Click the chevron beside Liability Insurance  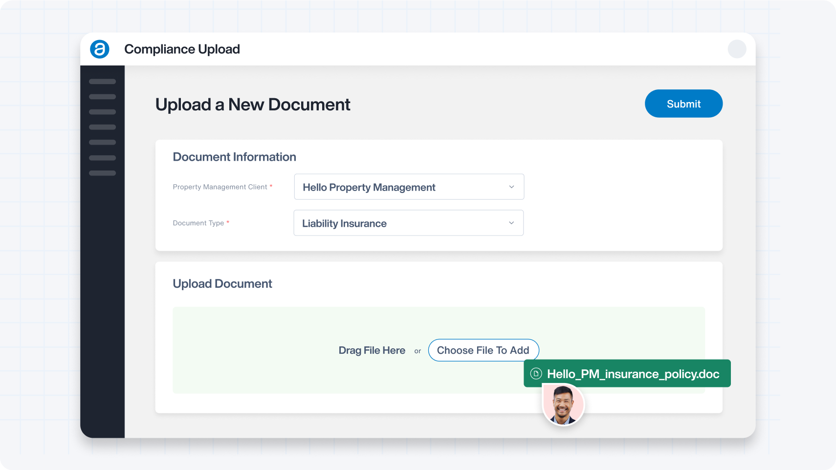coord(511,223)
